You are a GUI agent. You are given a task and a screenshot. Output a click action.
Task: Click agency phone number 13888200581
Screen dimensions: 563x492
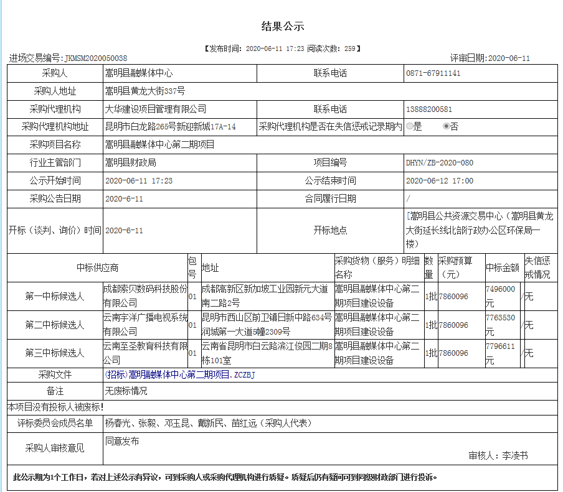tap(428, 109)
